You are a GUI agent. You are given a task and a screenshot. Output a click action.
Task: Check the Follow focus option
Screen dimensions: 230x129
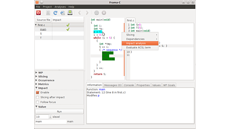[x=38, y=102]
